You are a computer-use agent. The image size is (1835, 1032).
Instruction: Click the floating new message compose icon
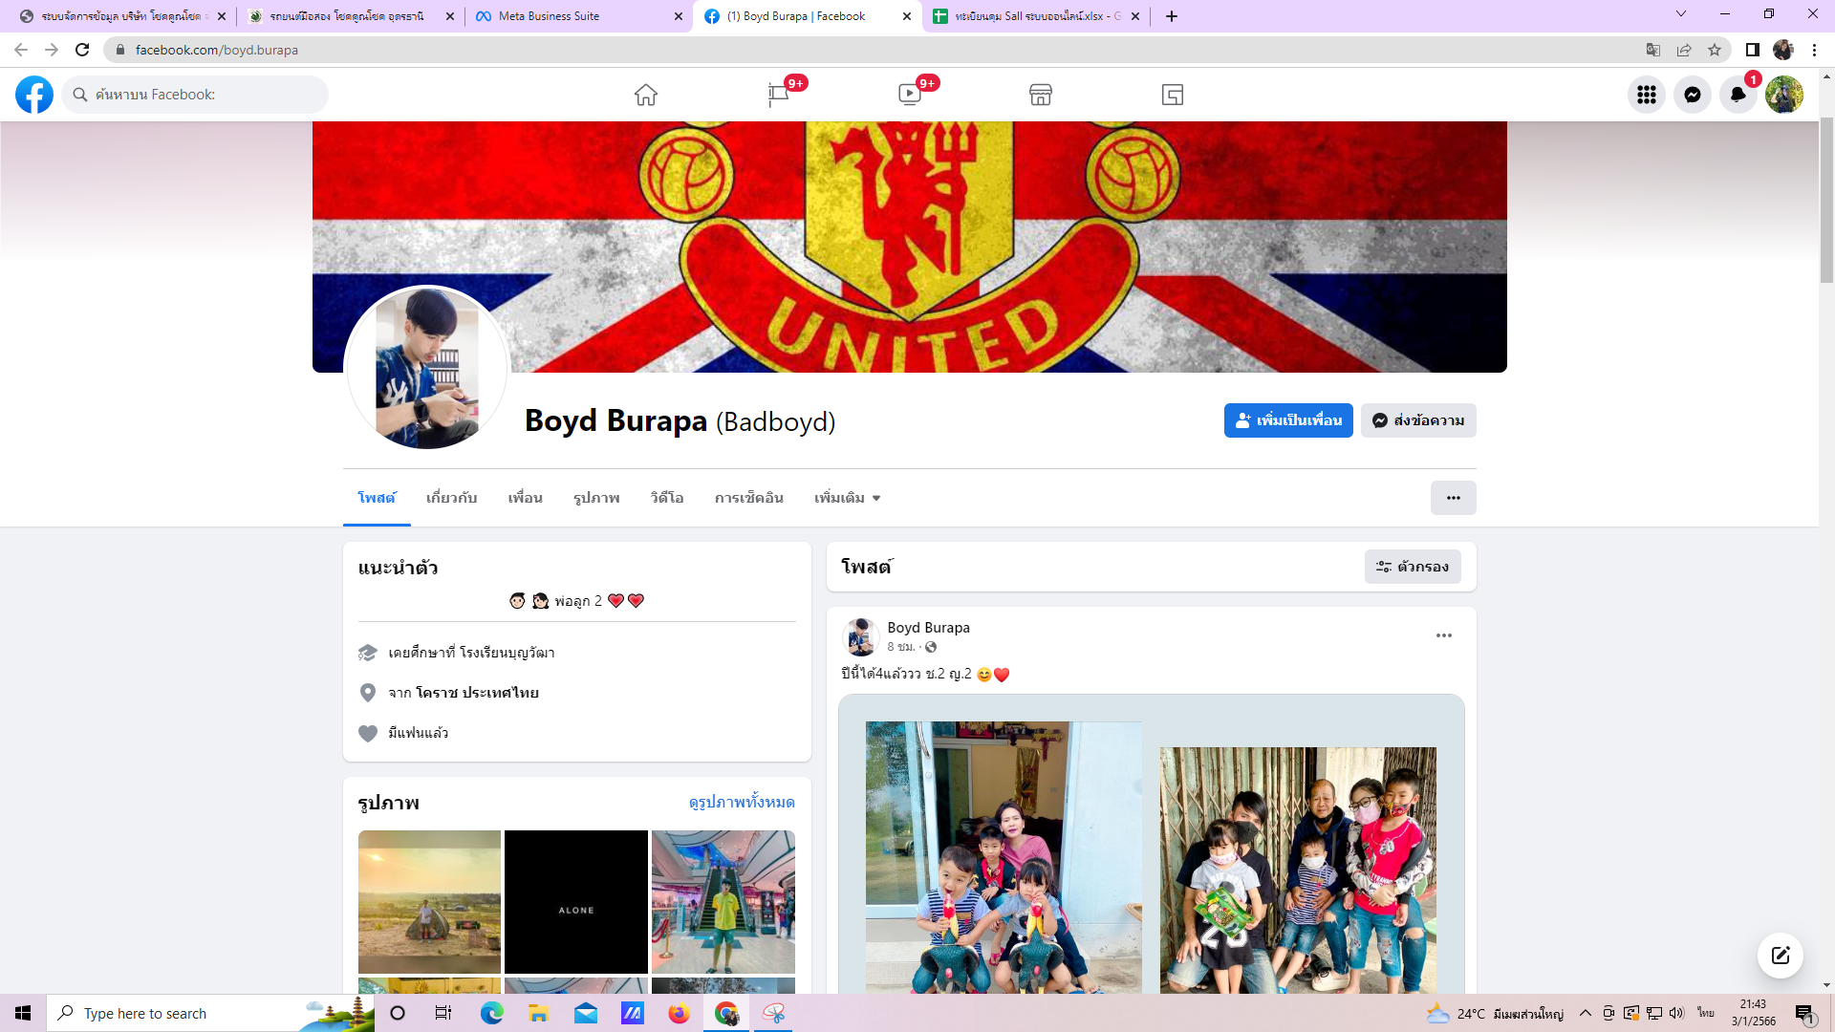1780,956
